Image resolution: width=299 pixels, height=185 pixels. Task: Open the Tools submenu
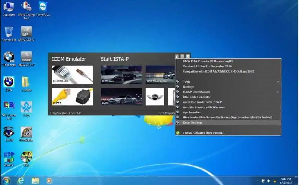[x=228, y=82]
